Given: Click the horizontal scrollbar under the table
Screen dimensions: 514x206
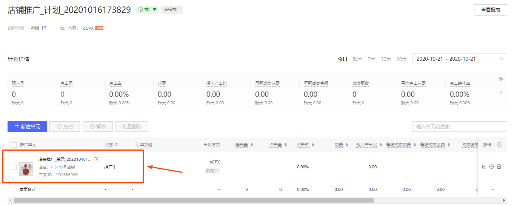Looking at the screenshot, I should tap(193, 200).
